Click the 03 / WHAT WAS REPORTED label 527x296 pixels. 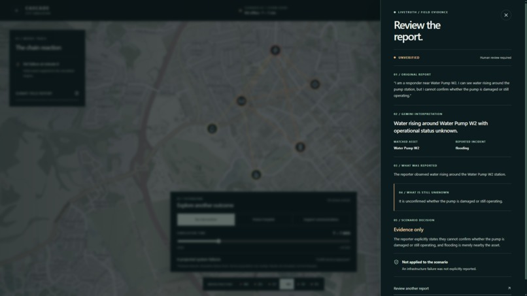tap(415, 165)
